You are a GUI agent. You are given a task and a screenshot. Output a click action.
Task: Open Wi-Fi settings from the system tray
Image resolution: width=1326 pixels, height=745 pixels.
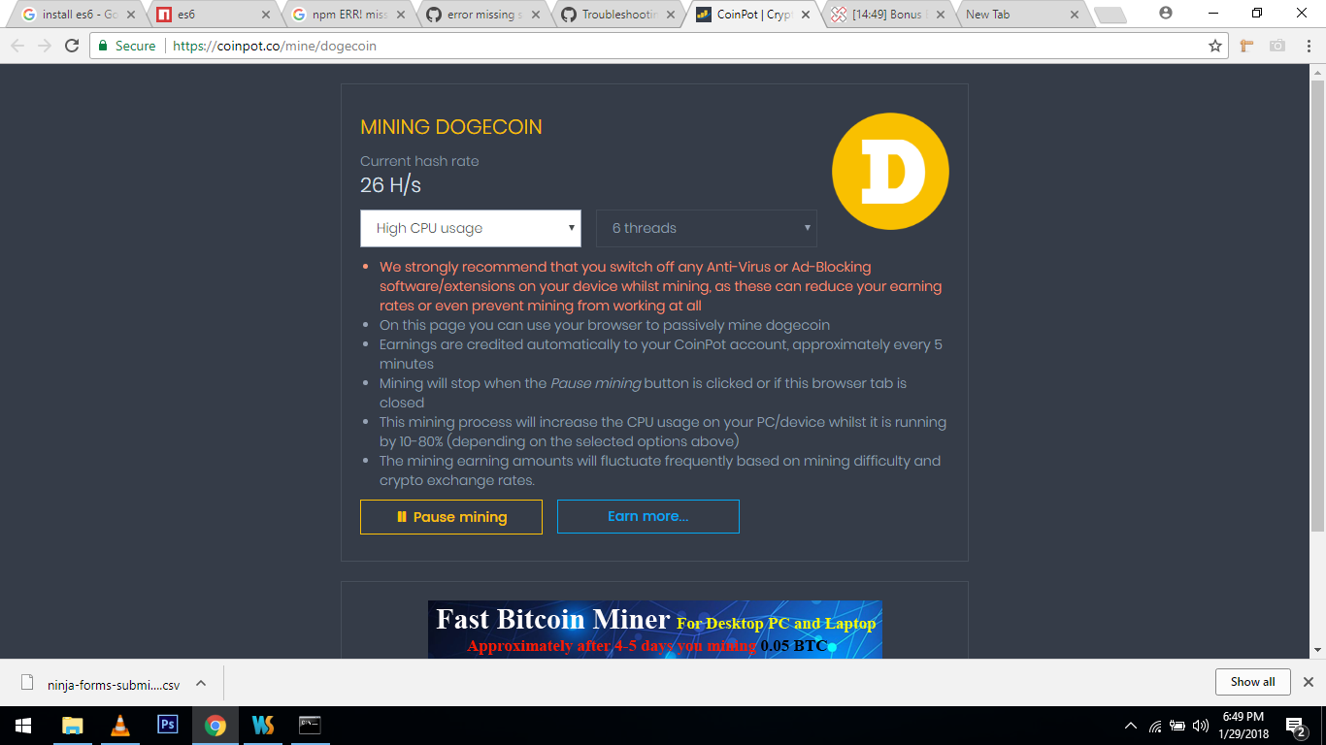tap(1155, 725)
